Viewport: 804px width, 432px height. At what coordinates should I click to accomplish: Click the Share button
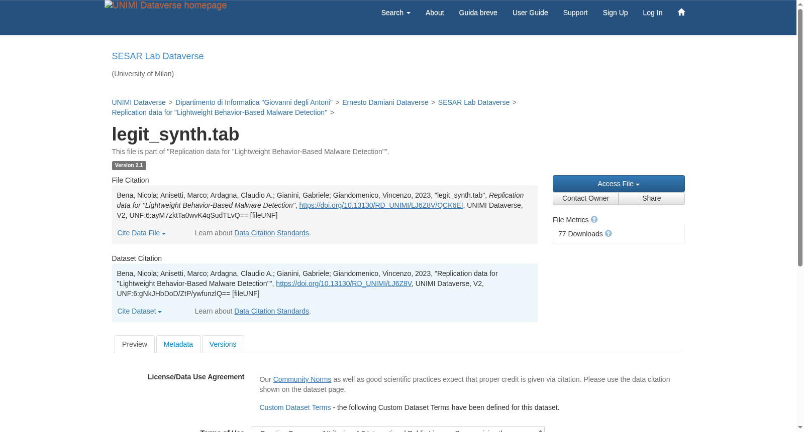(652, 198)
